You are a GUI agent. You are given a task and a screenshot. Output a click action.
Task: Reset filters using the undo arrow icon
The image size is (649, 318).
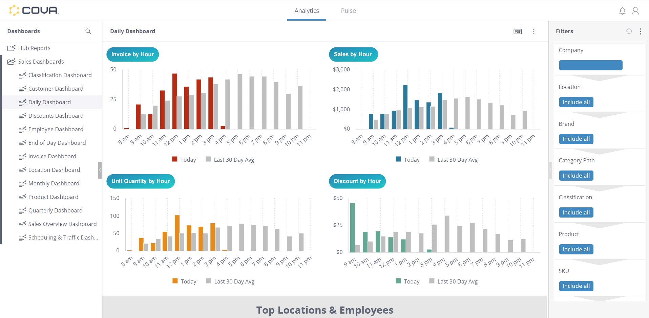point(629,31)
